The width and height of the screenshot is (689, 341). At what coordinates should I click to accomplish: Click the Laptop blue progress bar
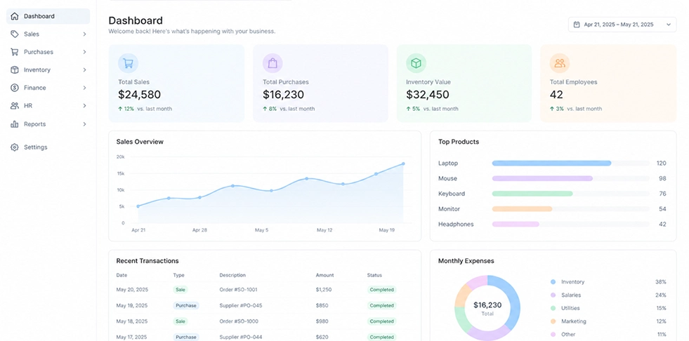[551, 163]
